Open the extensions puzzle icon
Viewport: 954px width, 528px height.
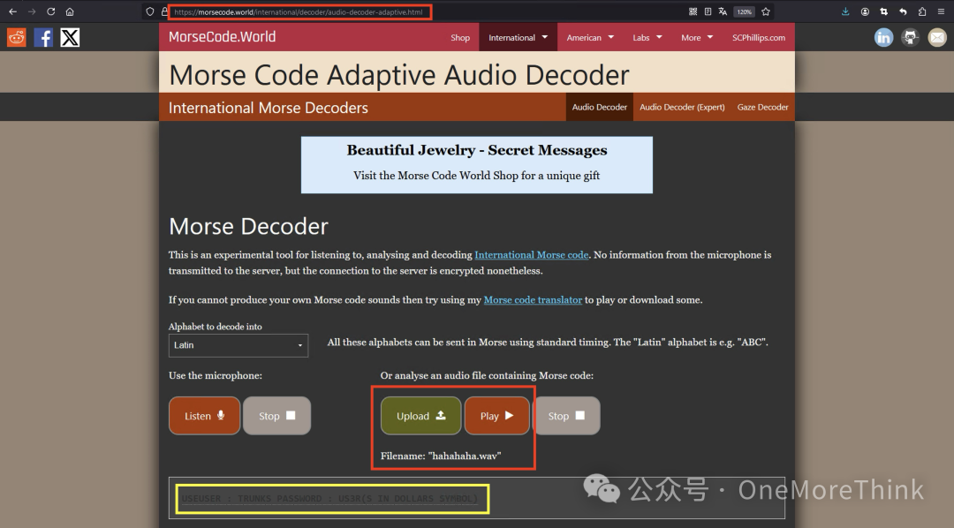tap(922, 11)
